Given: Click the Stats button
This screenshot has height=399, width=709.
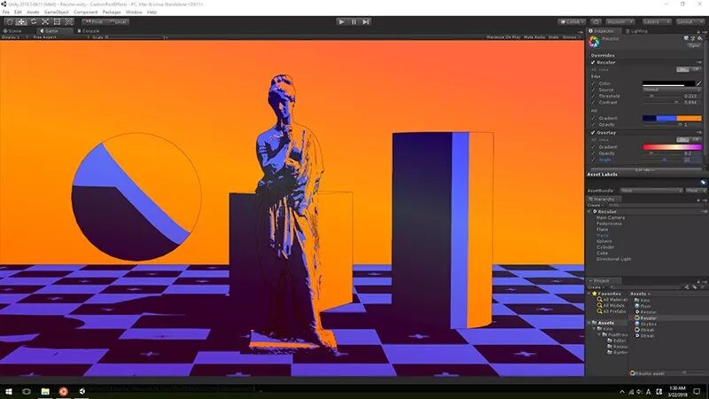Looking at the screenshot, I should coord(553,37).
